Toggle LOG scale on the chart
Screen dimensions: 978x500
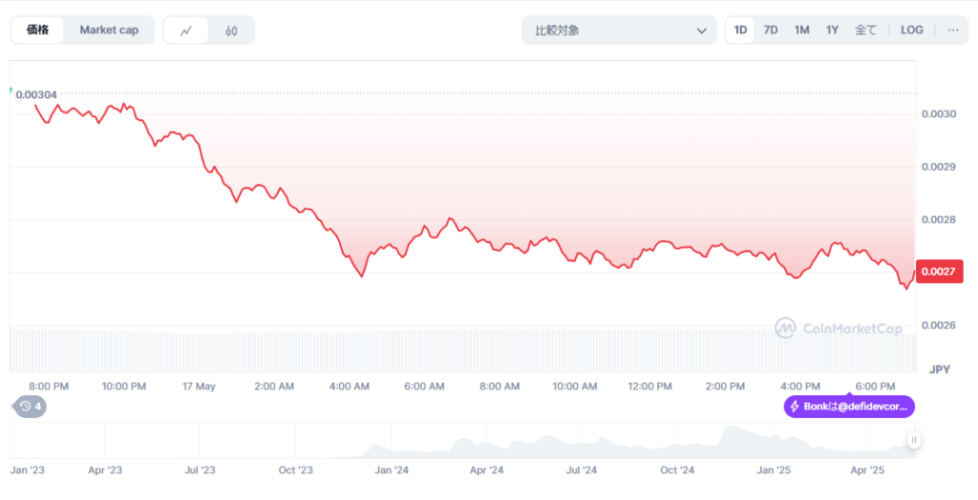[x=911, y=30]
